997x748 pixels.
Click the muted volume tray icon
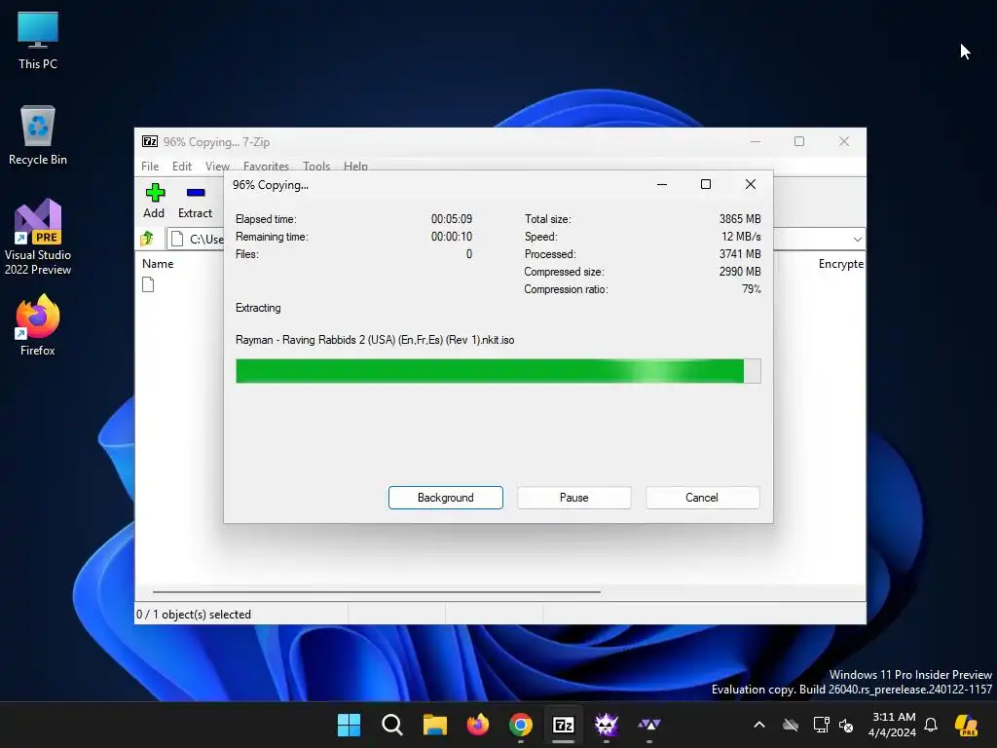click(846, 725)
